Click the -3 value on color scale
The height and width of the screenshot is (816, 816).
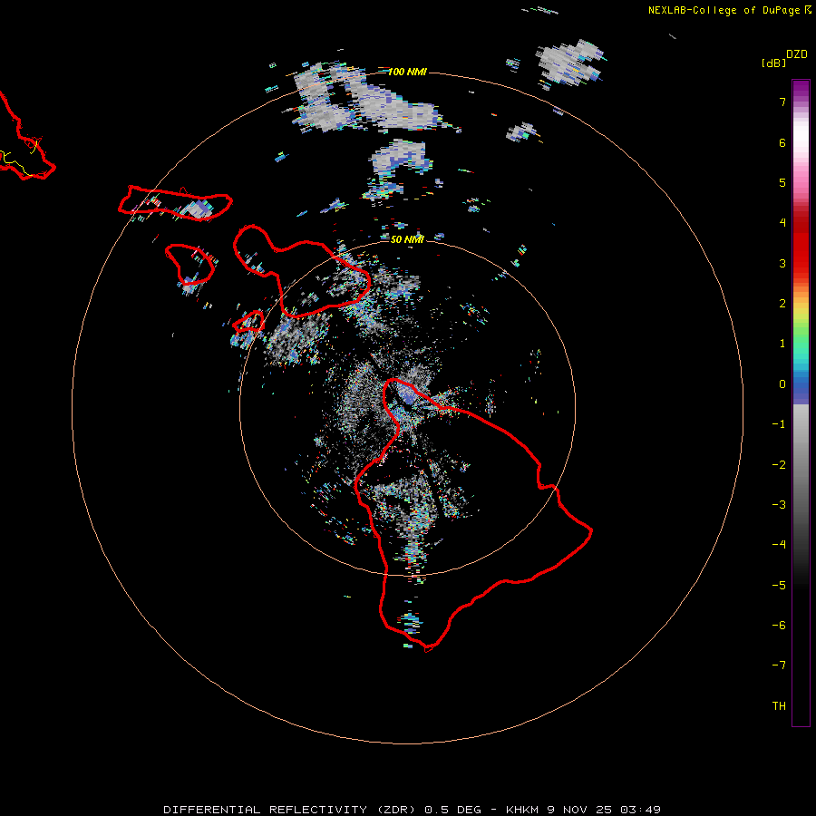[x=779, y=505]
